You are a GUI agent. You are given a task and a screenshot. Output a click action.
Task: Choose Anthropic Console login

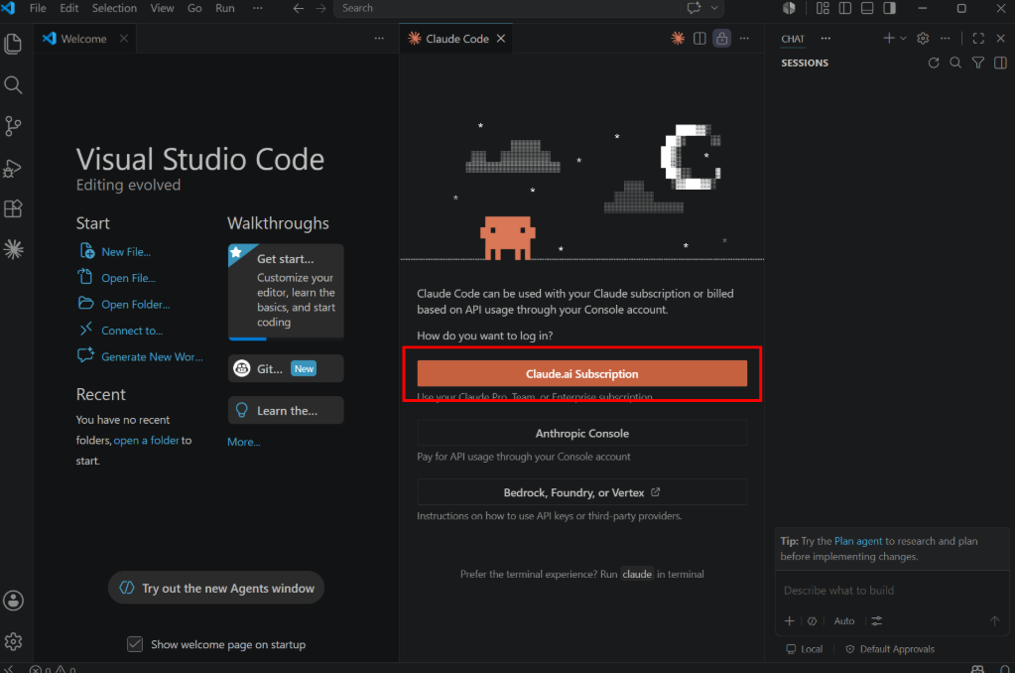[582, 434]
